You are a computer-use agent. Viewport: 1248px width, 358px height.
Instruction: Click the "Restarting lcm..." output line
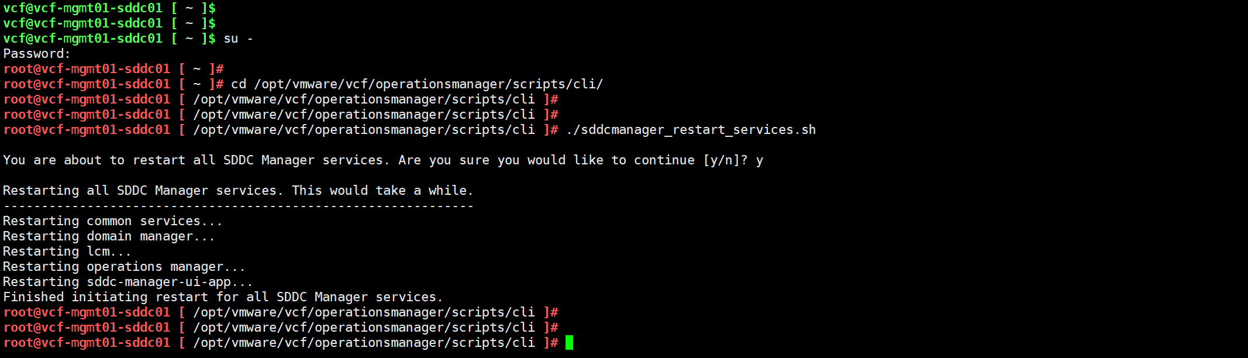67,252
